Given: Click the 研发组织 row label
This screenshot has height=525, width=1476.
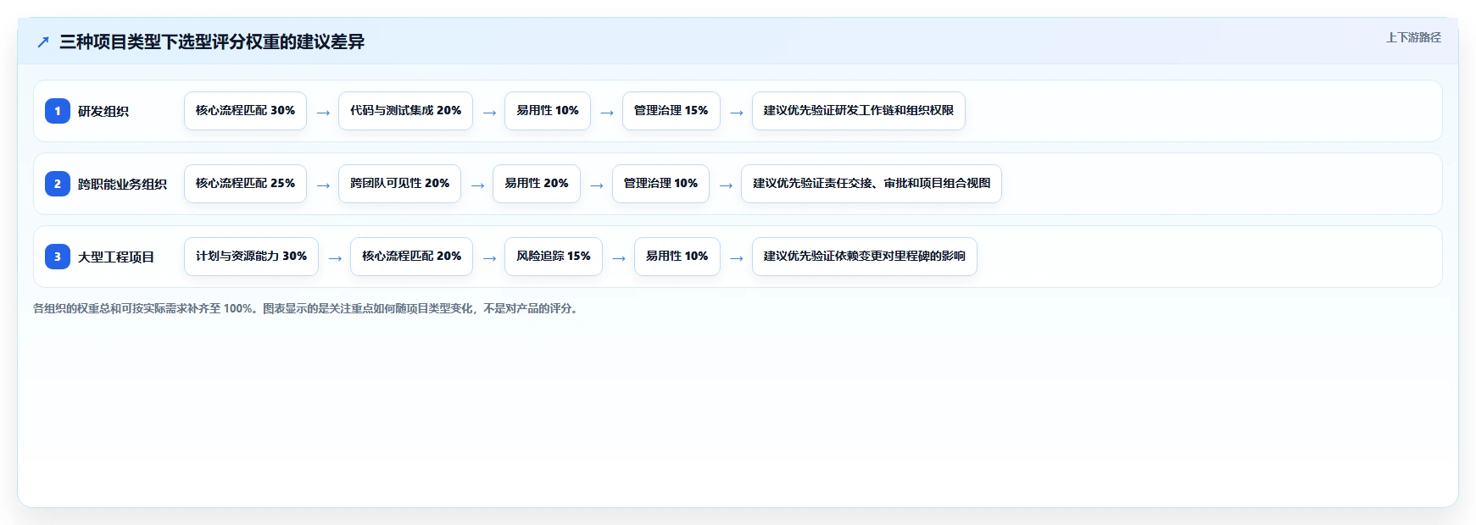Looking at the screenshot, I should coord(103,111).
